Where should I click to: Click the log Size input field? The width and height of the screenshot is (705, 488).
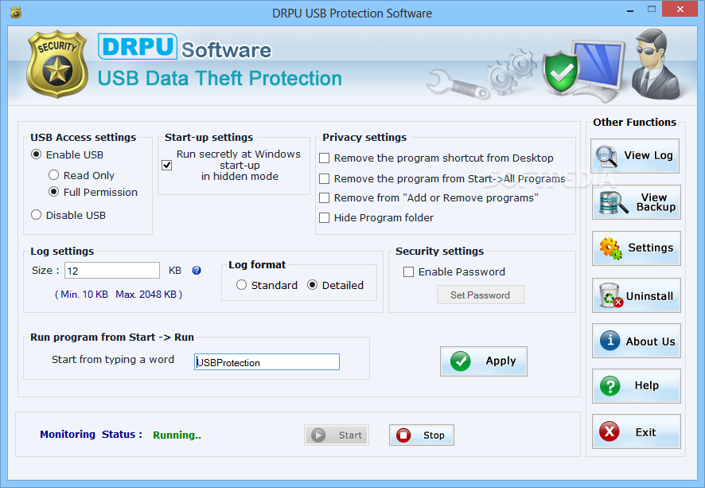pyautogui.click(x=112, y=271)
